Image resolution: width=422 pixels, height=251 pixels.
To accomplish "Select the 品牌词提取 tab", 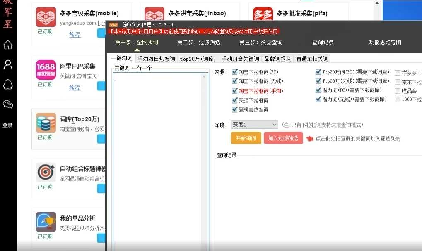I will 277,59.
